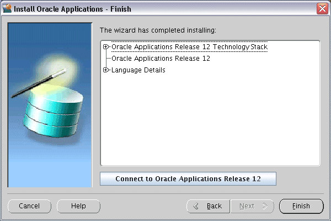This screenshot has width=331, height=221.
Task: Click the Finish button
Action: pyautogui.click(x=301, y=206)
